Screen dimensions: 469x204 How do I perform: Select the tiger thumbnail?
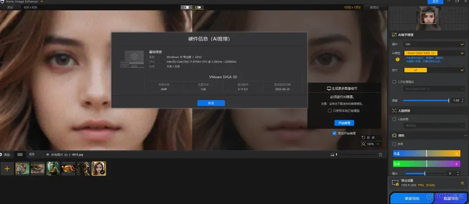[x=23, y=168]
